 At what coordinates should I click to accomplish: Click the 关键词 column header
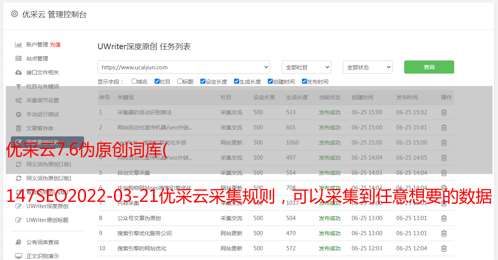tap(126, 97)
